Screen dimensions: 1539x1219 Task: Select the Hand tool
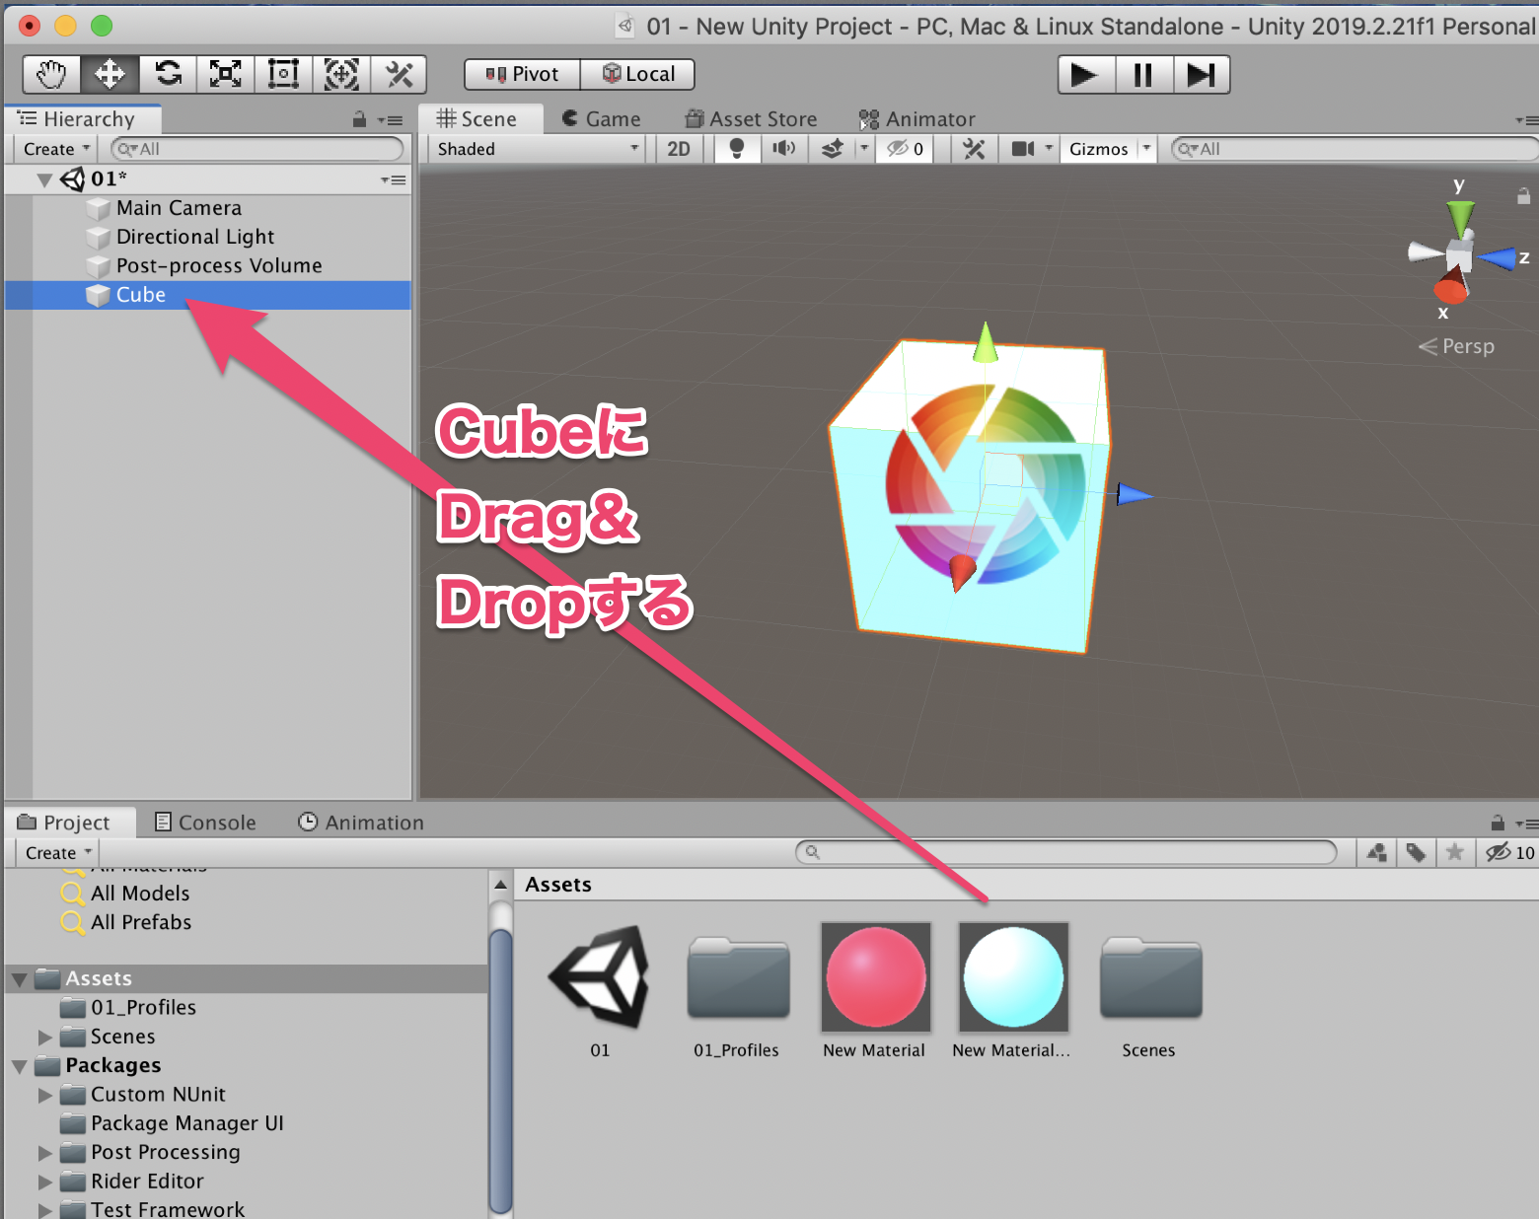click(x=51, y=74)
